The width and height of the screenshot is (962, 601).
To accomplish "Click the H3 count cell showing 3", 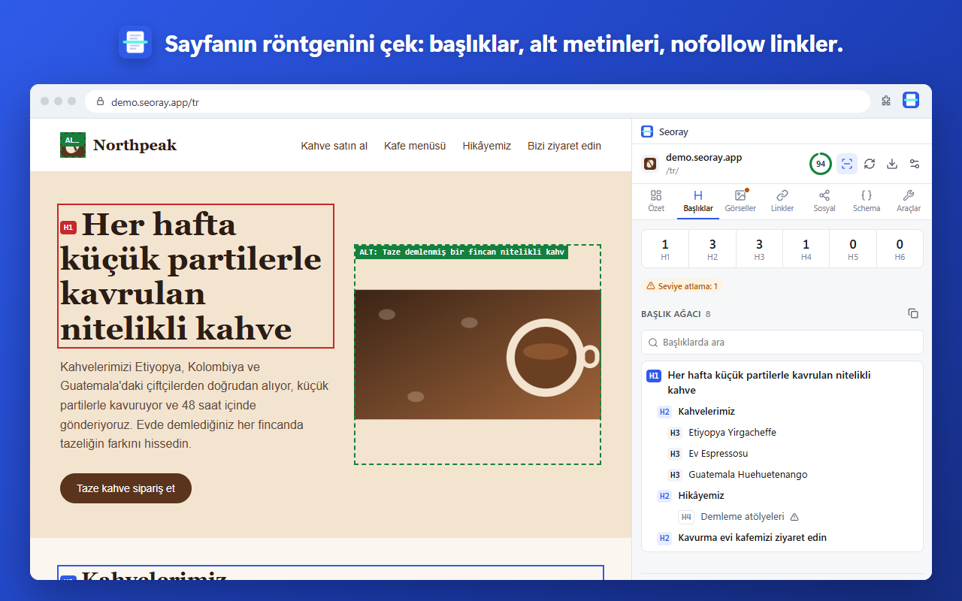I will (759, 249).
